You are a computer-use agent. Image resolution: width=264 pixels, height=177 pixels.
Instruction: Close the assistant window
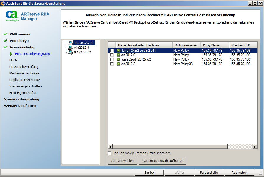[x=260, y=3]
